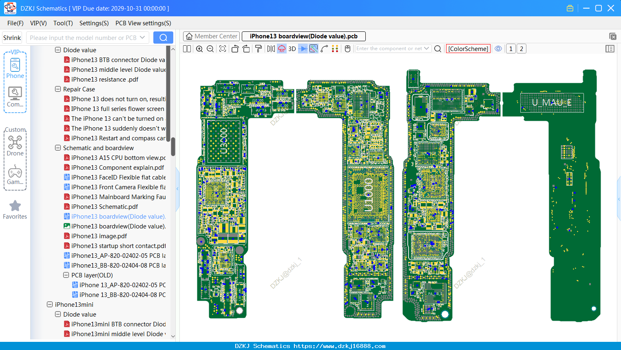Click the Shrink button
Viewport: 621px width, 350px height.
point(12,38)
